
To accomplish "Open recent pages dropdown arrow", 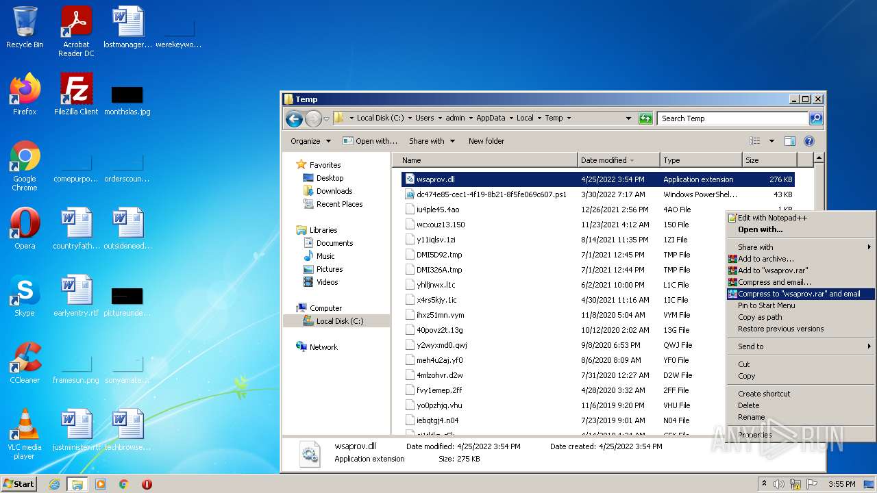I will 326,118.
